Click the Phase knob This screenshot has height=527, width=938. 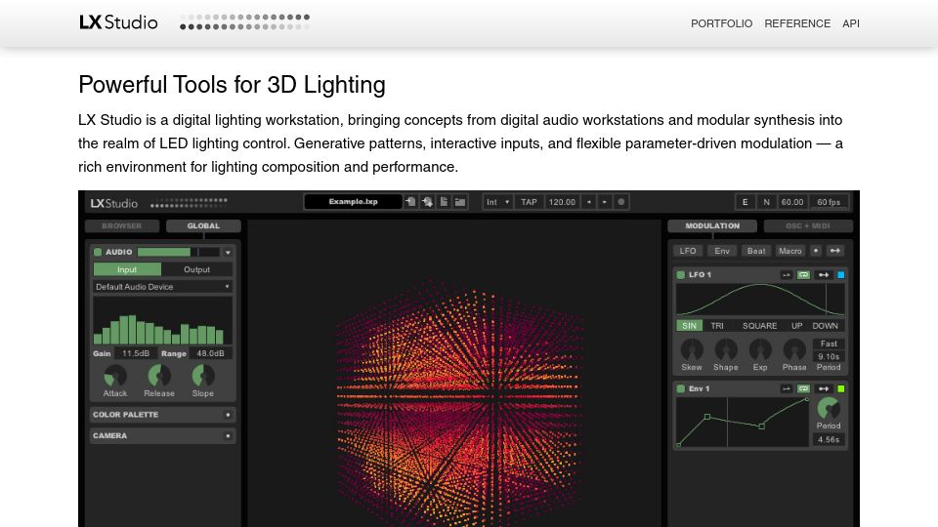pos(794,350)
